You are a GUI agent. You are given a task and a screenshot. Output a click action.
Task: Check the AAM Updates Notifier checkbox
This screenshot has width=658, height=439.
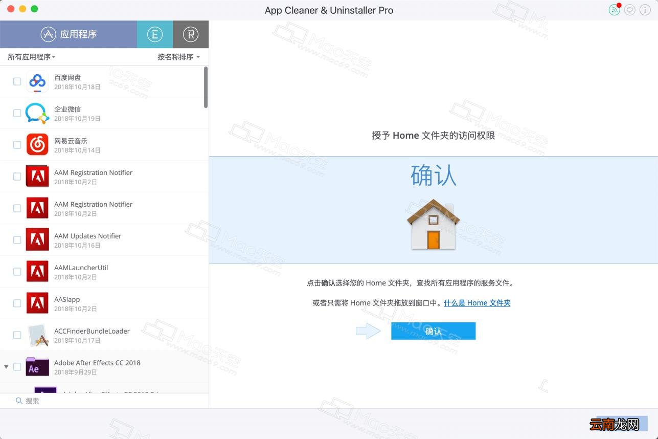[17, 240]
